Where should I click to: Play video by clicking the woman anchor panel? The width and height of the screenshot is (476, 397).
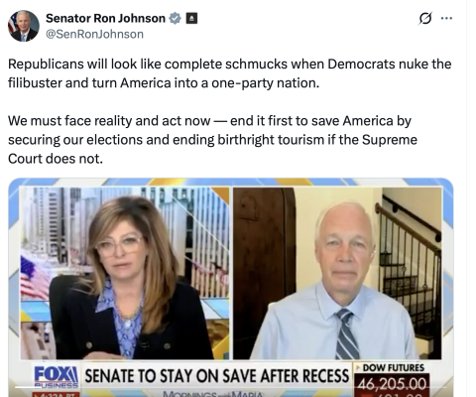(125, 273)
